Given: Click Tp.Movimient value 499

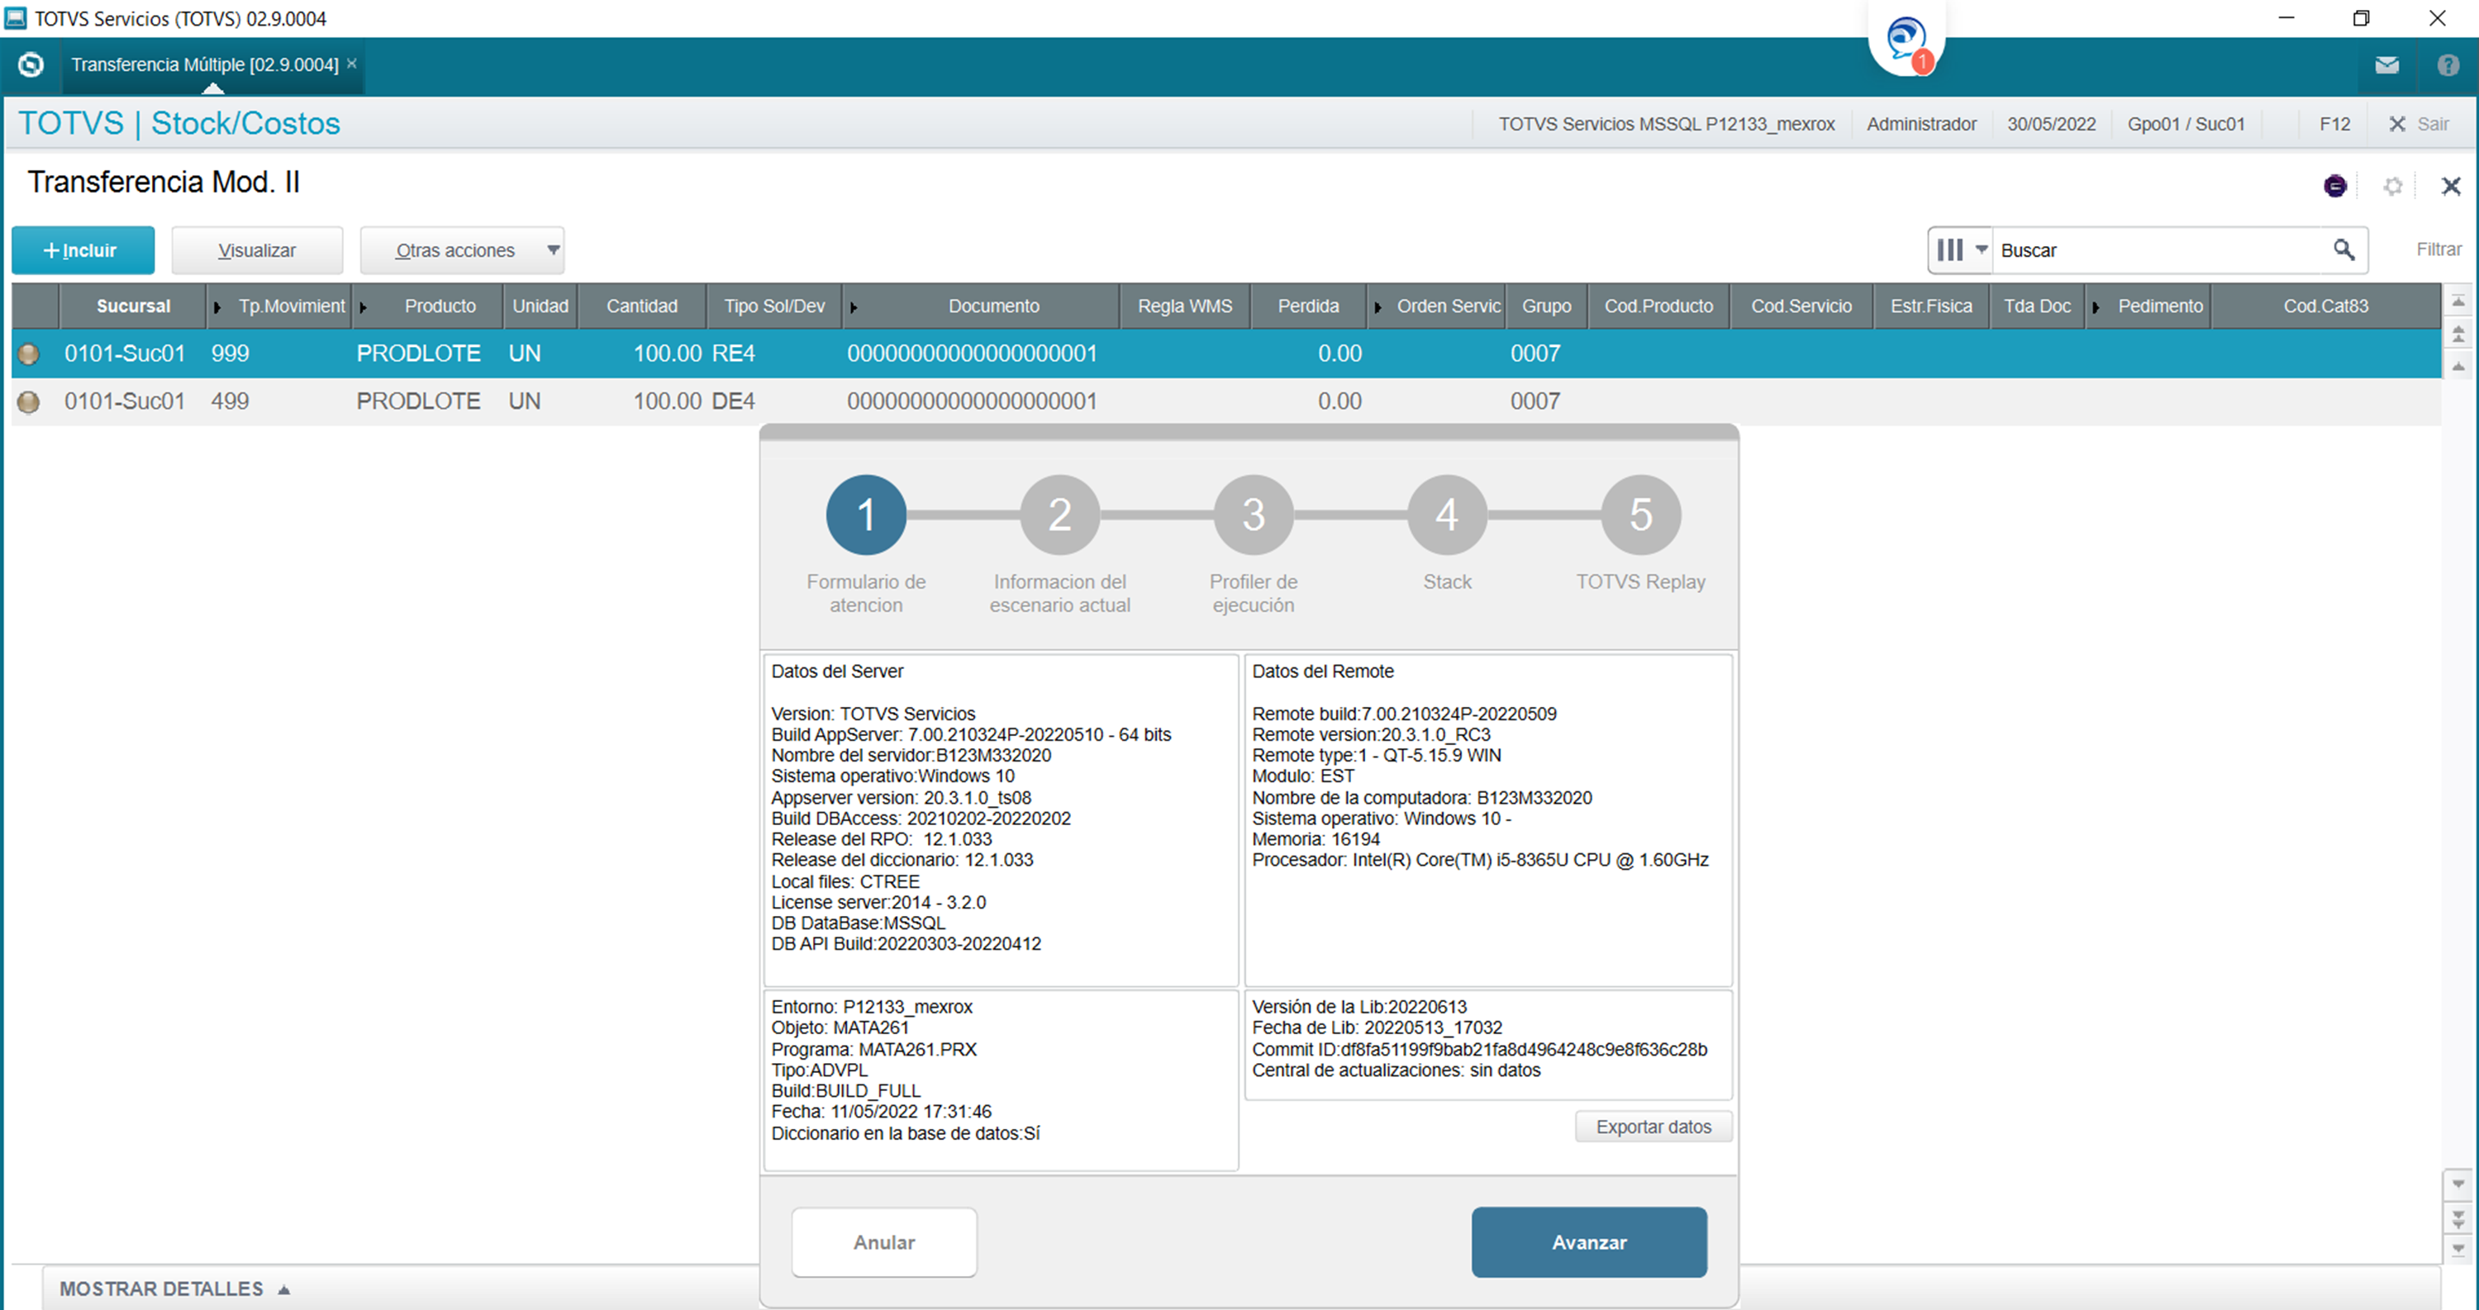Looking at the screenshot, I should [230, 402].
